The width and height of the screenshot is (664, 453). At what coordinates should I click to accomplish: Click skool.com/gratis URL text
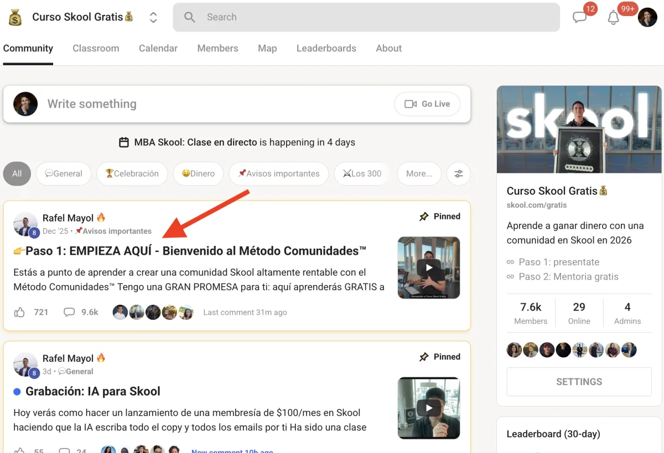[537, 205]
